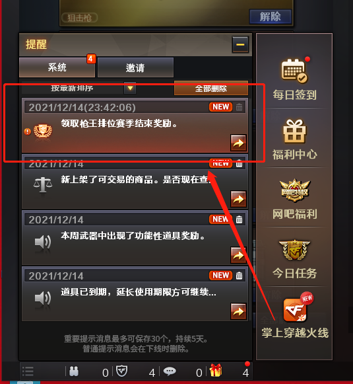Delete the 枪王排位 reward notification via trash icon
Screen dimensions: 353x384
click(x=239, y=107)
